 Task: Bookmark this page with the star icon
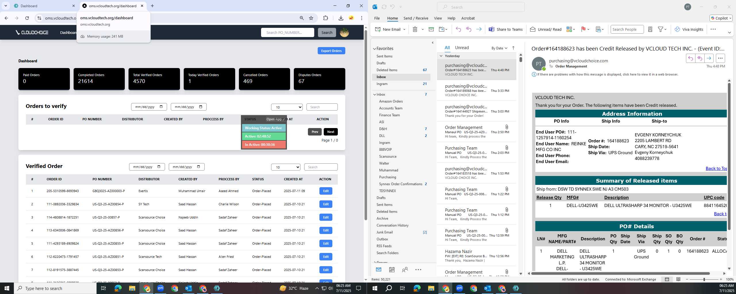click(311, 18)
